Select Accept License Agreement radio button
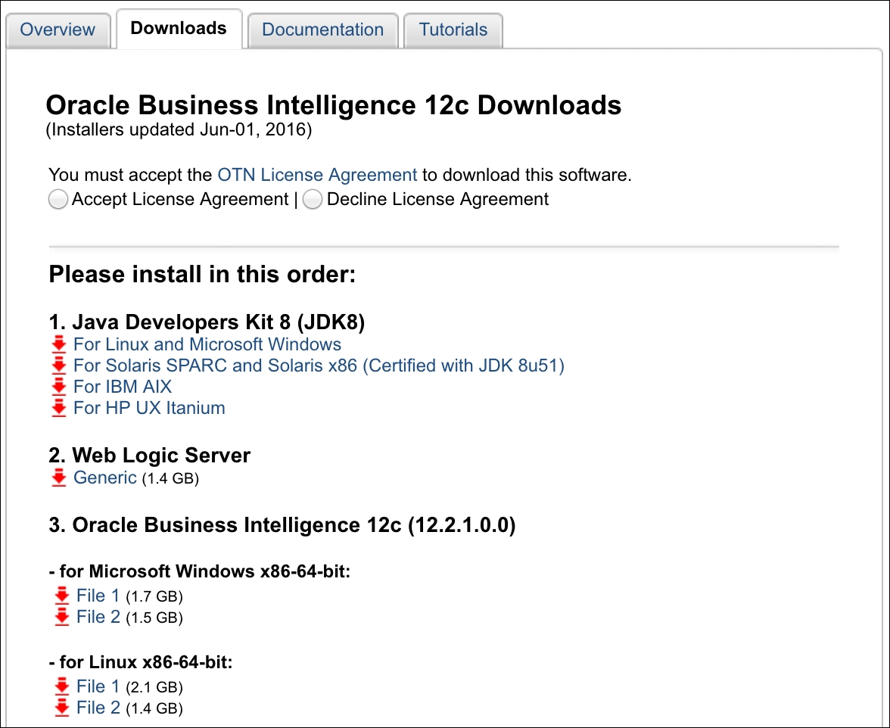 point(58,200)
